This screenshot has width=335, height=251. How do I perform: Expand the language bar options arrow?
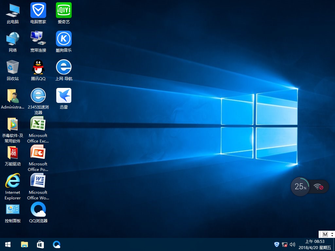(332, 234)
